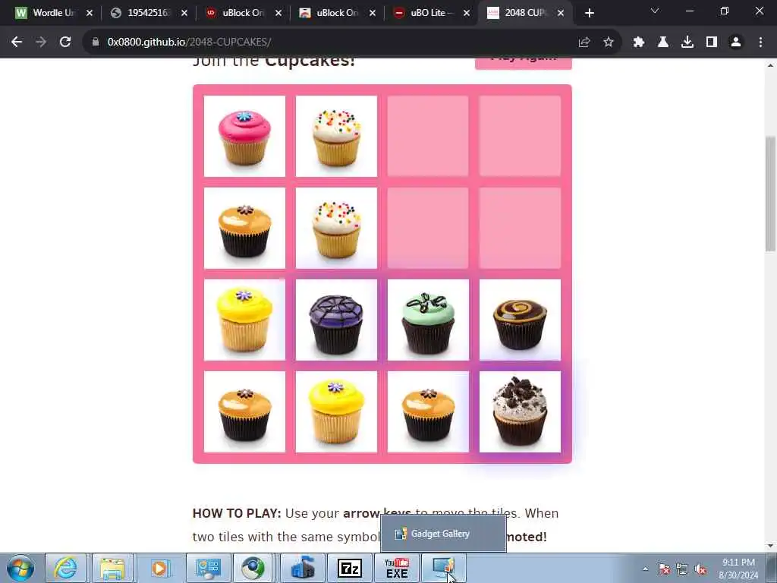Toggle the browser side panel icon

click(712, 43)
